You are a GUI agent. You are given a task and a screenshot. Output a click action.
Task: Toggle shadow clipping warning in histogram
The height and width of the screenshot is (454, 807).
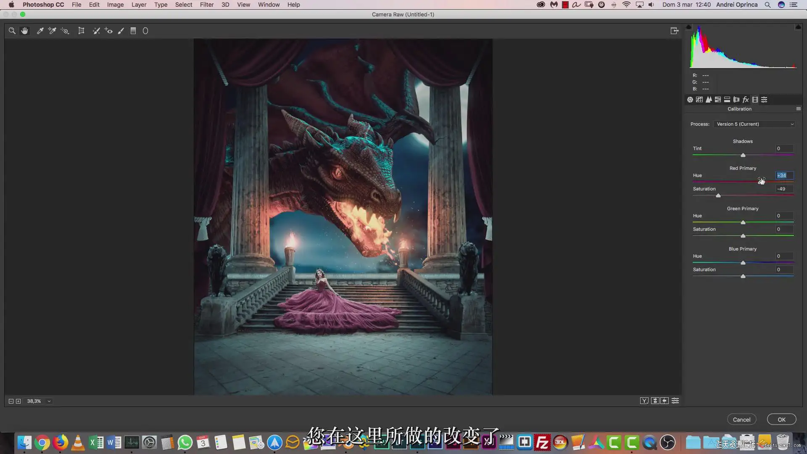(688, 27)
